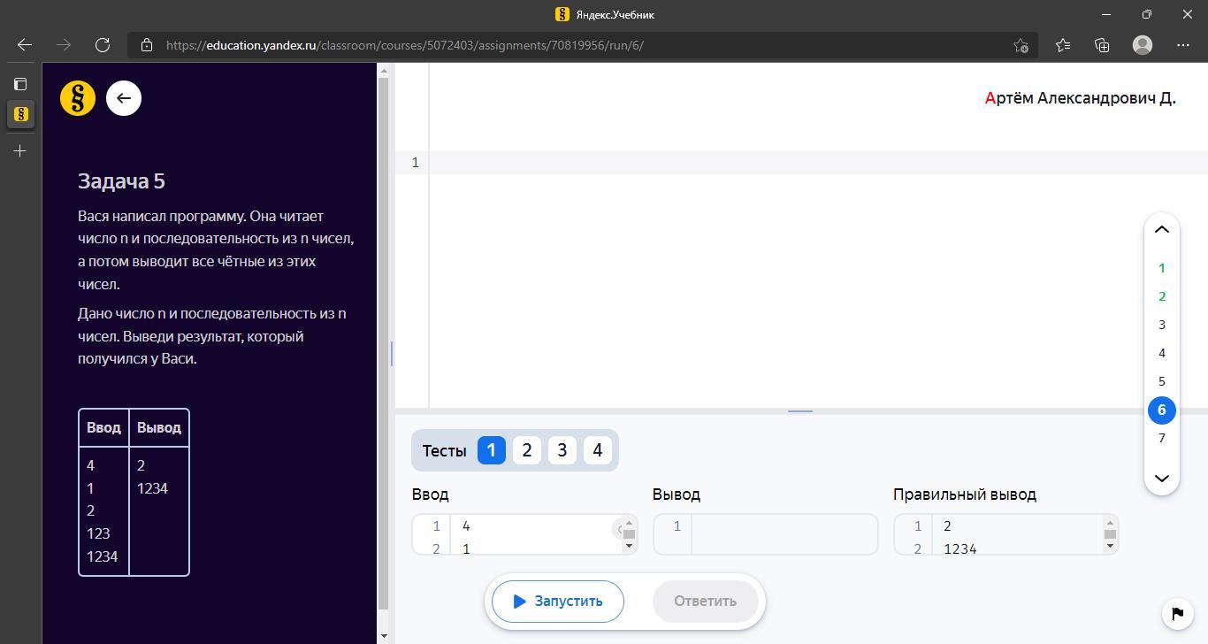This screenshot has height=644, width=1208.
Task: Expand the task list with the up chevron
Action: [x=1162, y=230]
